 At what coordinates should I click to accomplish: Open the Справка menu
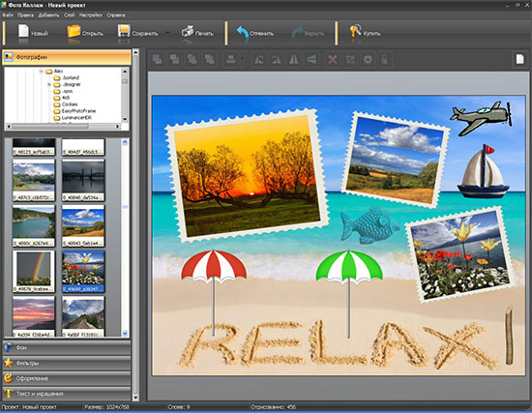(x=116, y=15)
